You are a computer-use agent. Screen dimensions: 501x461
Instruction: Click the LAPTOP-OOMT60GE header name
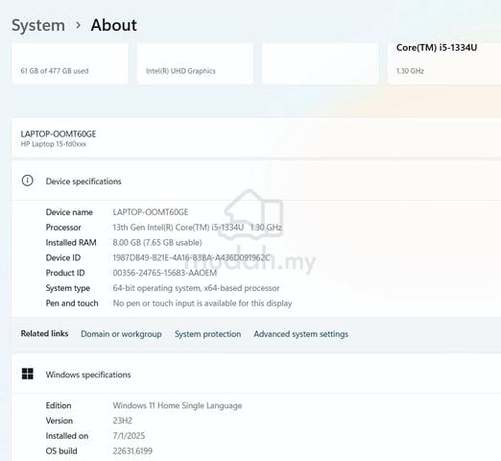click(x=59, y=133)
